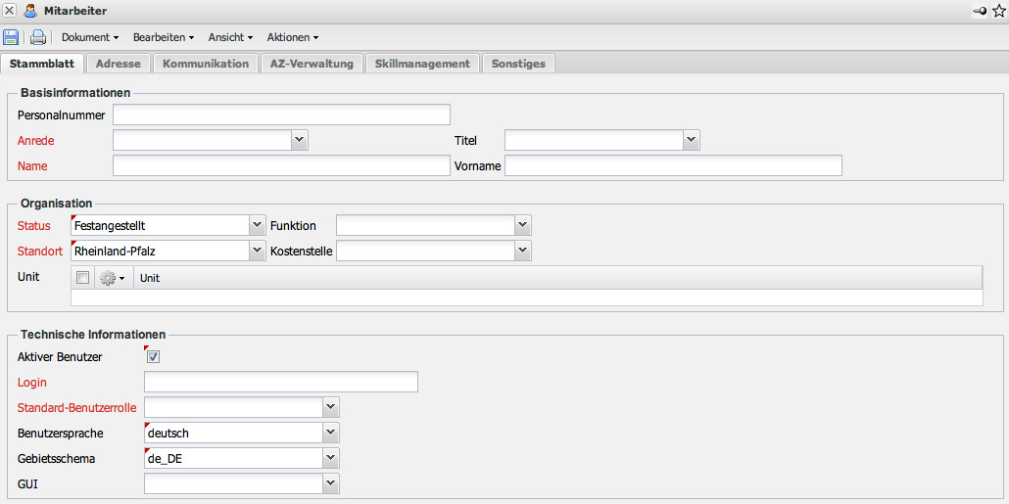Expand the Status dropdown showing Festangestellt

pyautogui.click(x=258, y=226)
